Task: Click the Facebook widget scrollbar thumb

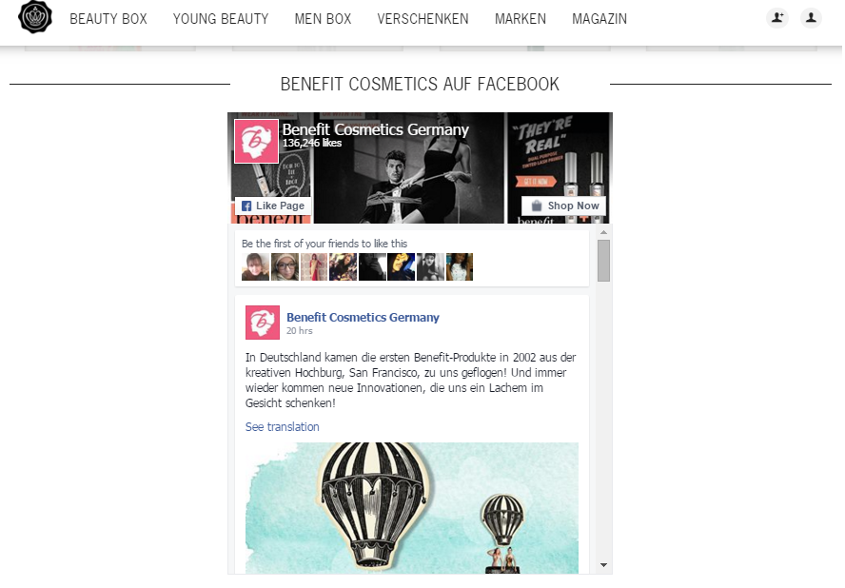Action: pos(603,261)
